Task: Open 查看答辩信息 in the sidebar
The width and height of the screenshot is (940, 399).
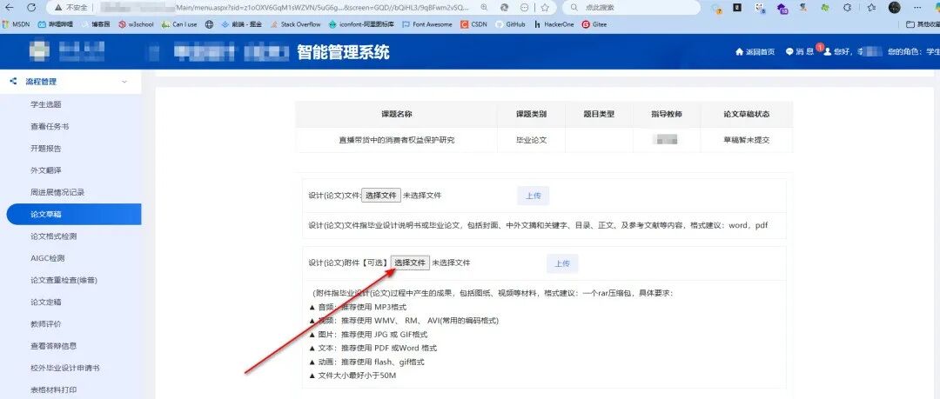Action: (53, 346)
